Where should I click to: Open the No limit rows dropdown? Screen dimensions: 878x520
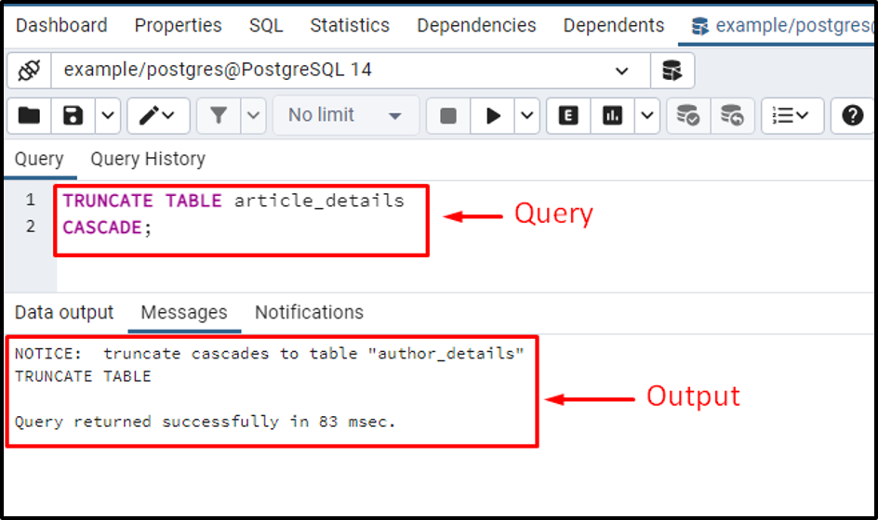click(x=345, y=116)
